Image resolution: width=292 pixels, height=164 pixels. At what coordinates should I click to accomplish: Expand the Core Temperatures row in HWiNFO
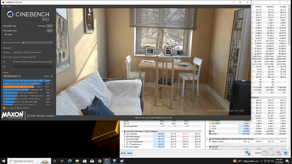point(124,142)
